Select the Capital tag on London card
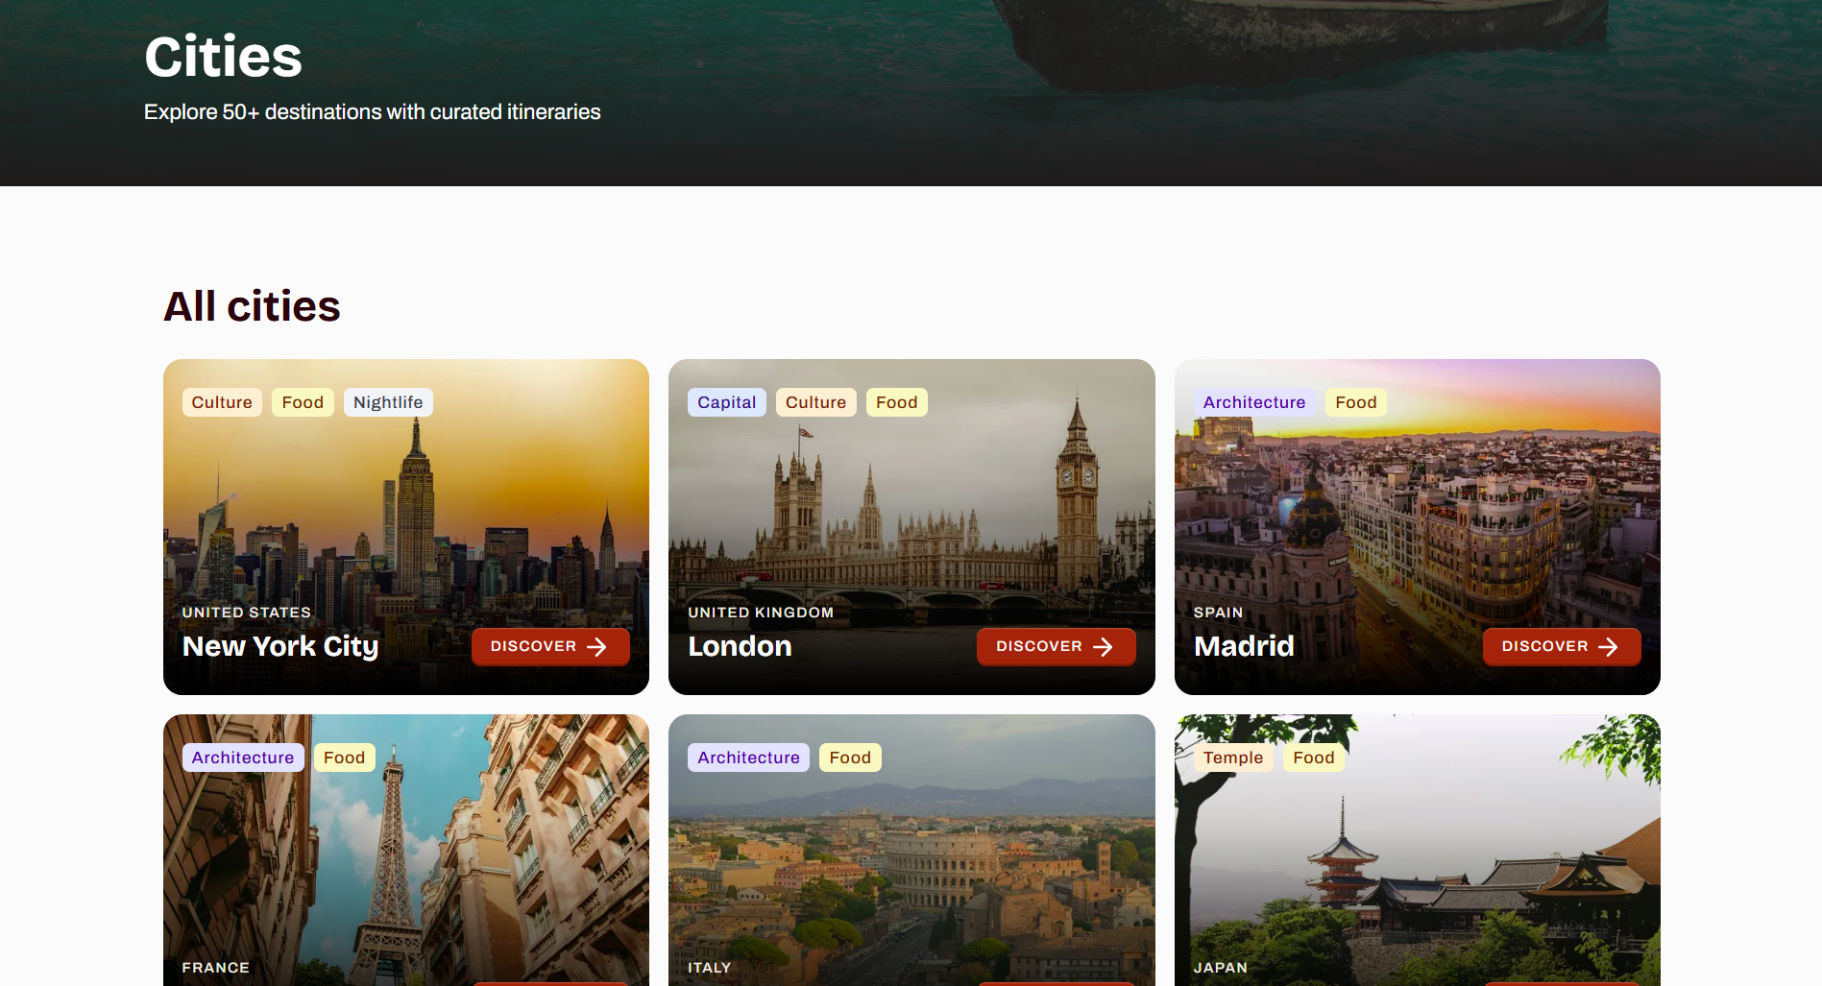The height and width of the screenshot is (986, 1822). (727, 402)
